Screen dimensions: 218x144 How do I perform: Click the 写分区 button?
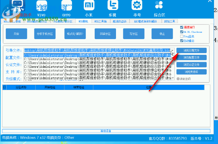pyautogui.click(x=134, y=34)
